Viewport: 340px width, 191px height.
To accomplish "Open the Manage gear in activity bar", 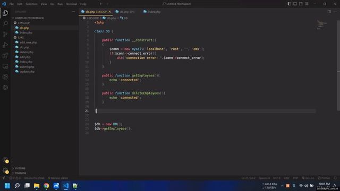I will (5, 171).
